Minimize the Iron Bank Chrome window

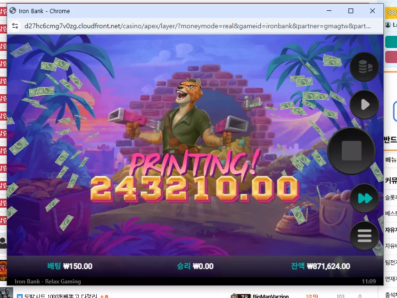pos(329,11)
